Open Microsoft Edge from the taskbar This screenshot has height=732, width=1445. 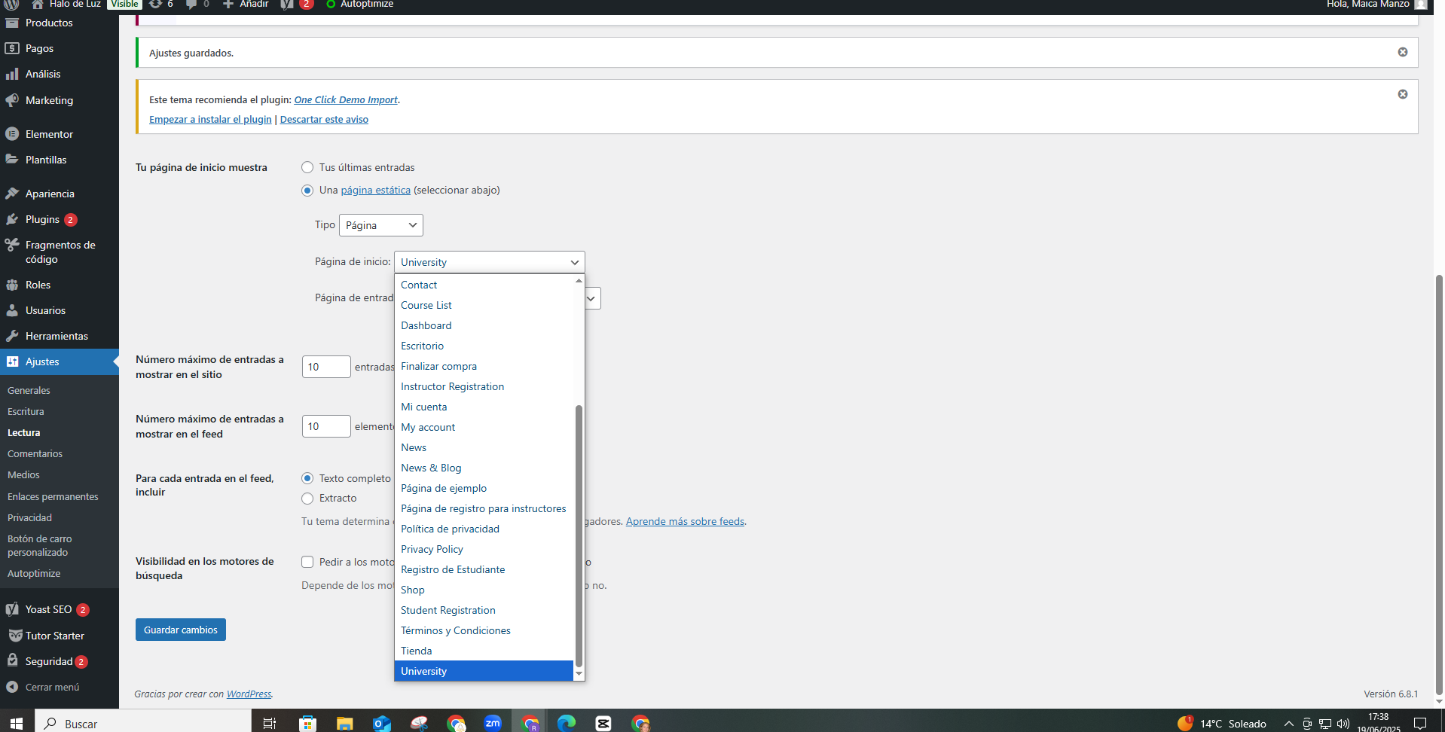pos(567,724)
